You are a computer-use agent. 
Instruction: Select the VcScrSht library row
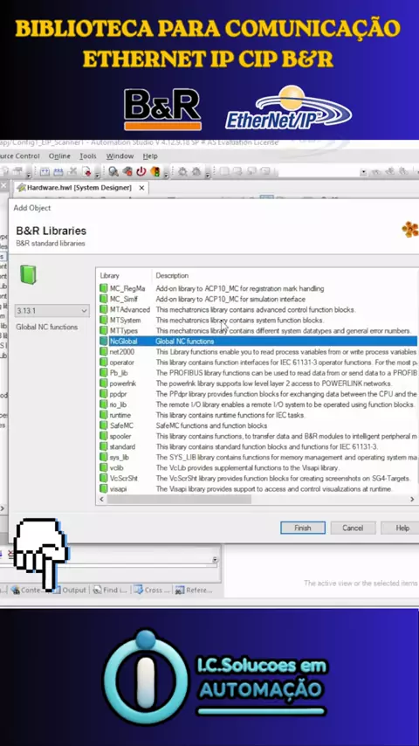(258, 478)
